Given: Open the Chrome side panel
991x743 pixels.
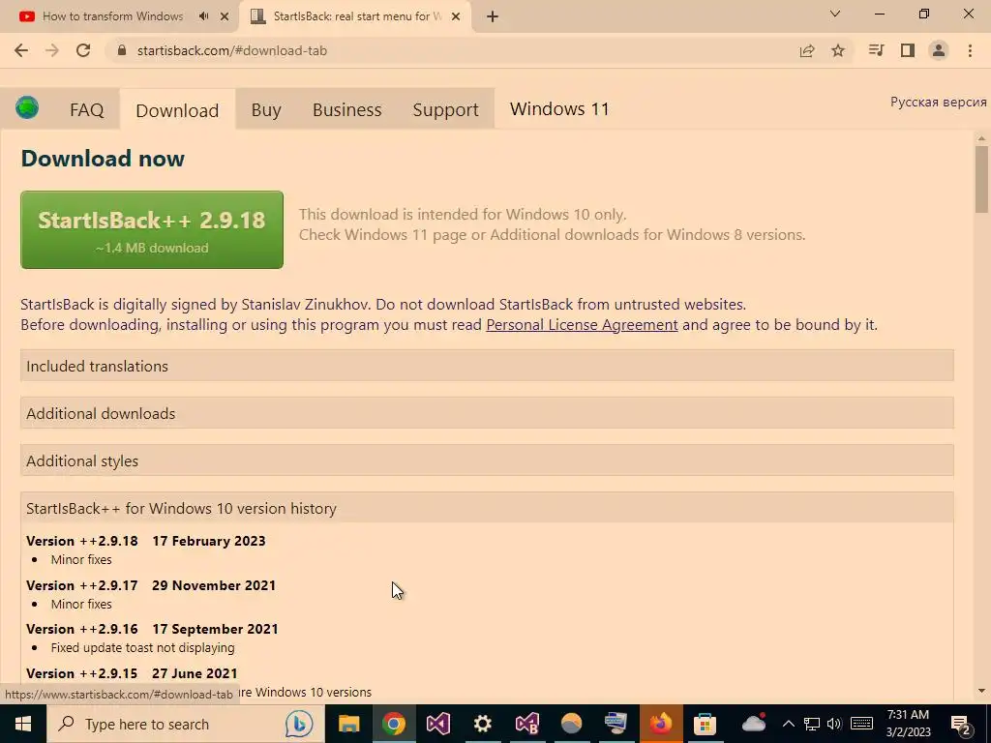Looking at the screenshot, I should click(908, 50).
